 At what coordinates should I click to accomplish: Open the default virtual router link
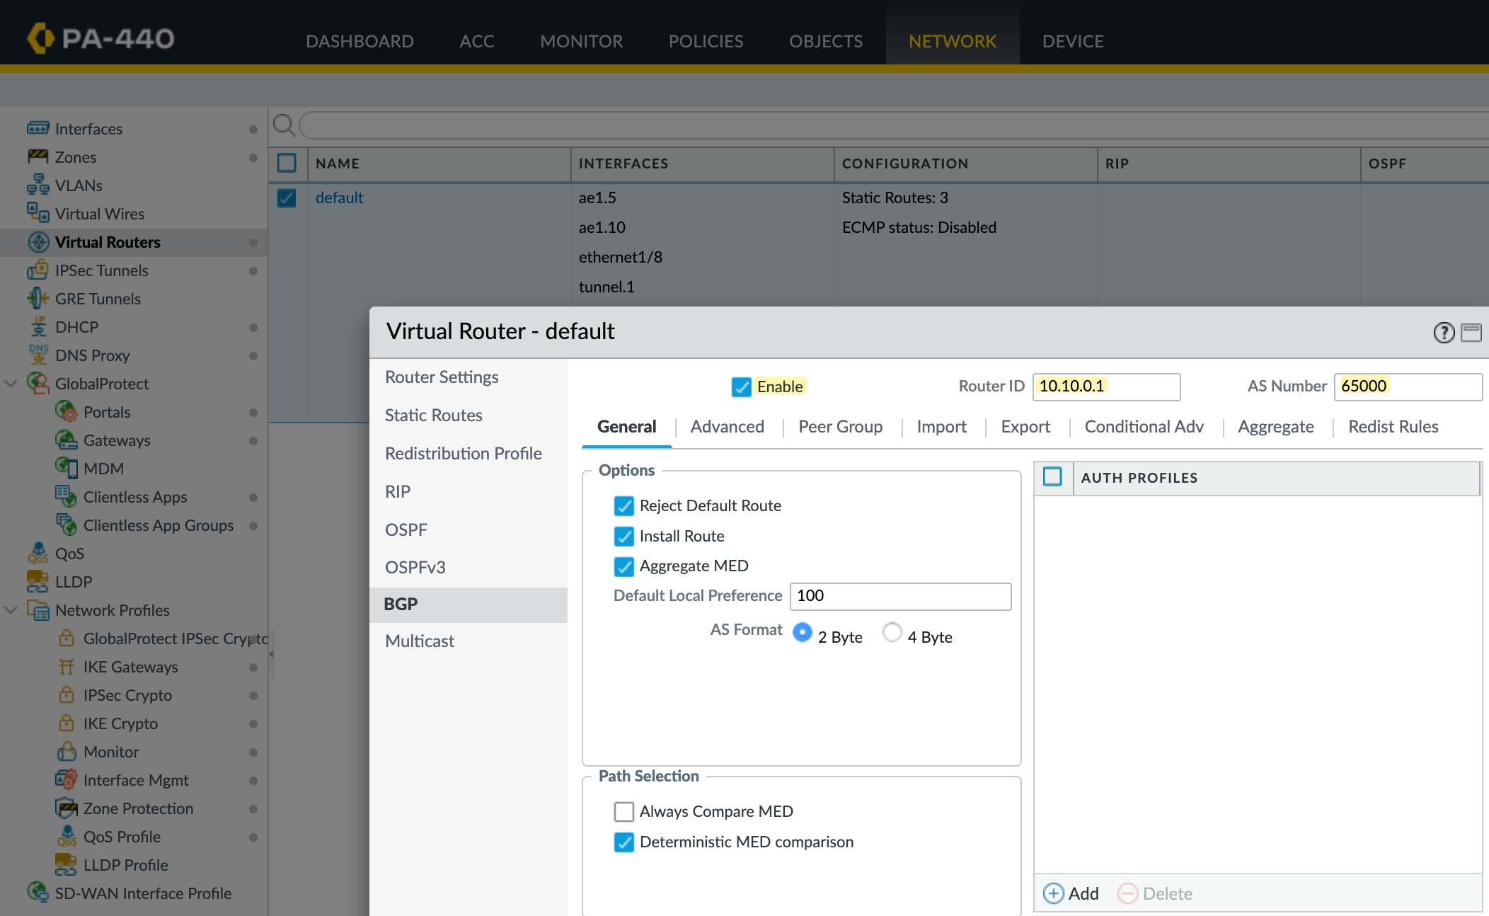[339, 197]
